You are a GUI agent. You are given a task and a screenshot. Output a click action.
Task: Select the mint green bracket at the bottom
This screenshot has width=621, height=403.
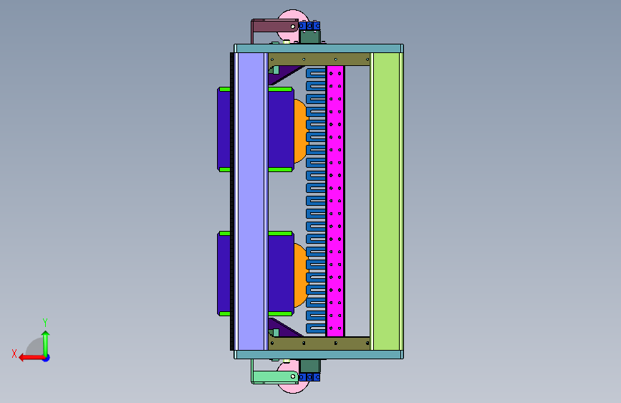[x=275, y=376]
